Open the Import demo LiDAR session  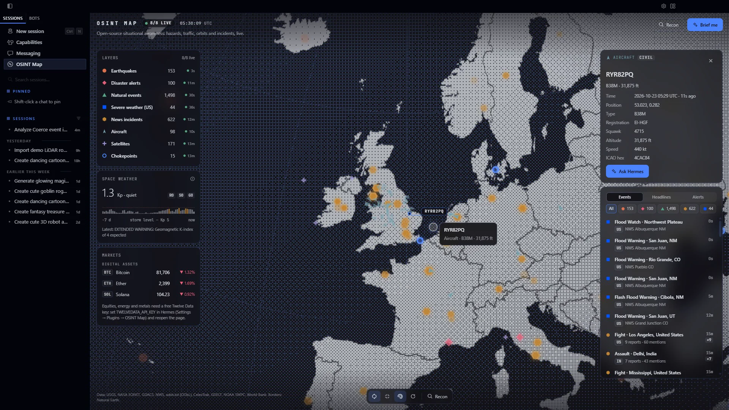pos(45,150)
